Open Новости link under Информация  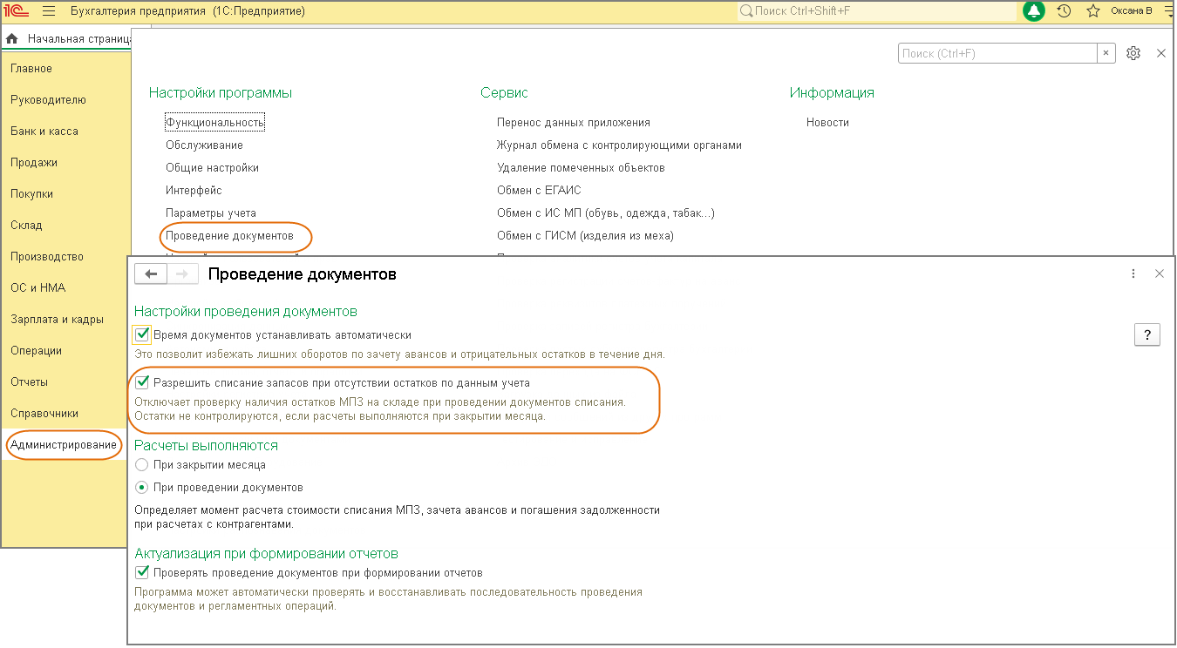point(827,123)
